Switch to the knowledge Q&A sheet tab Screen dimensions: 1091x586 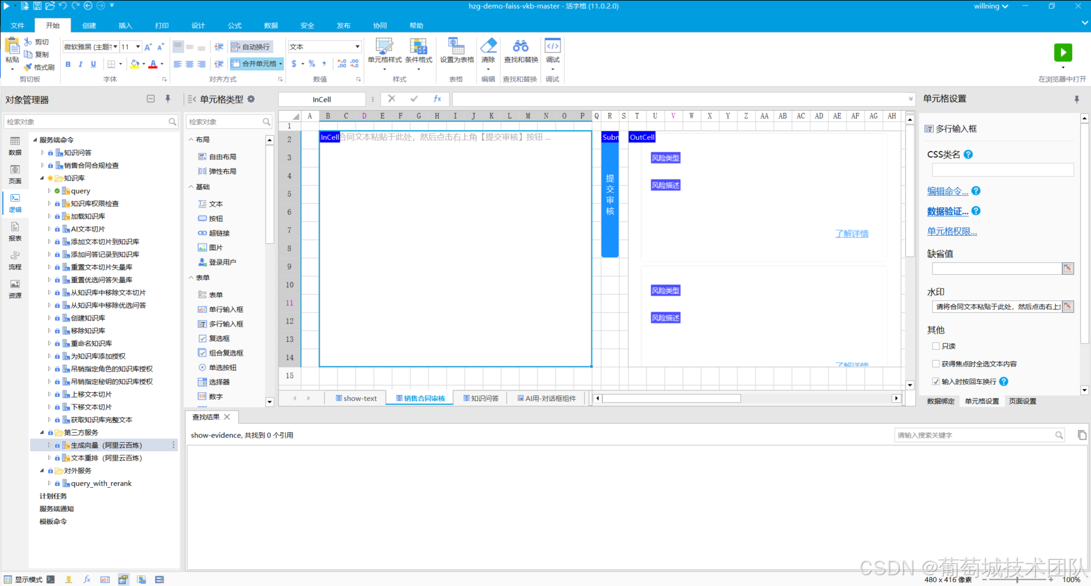tap(481, 399)
